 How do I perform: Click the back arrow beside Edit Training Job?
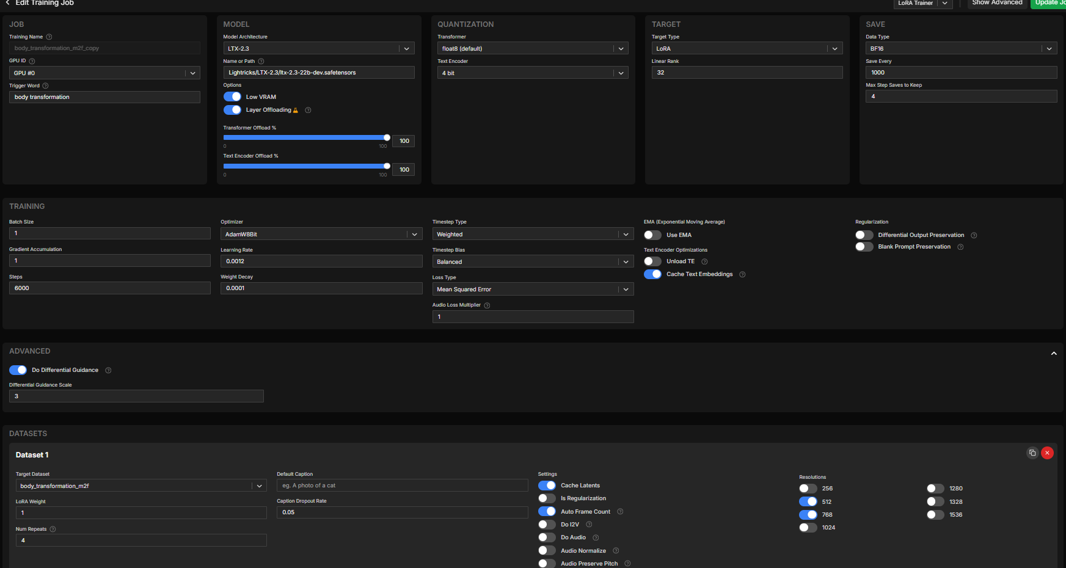pos(7,3)
